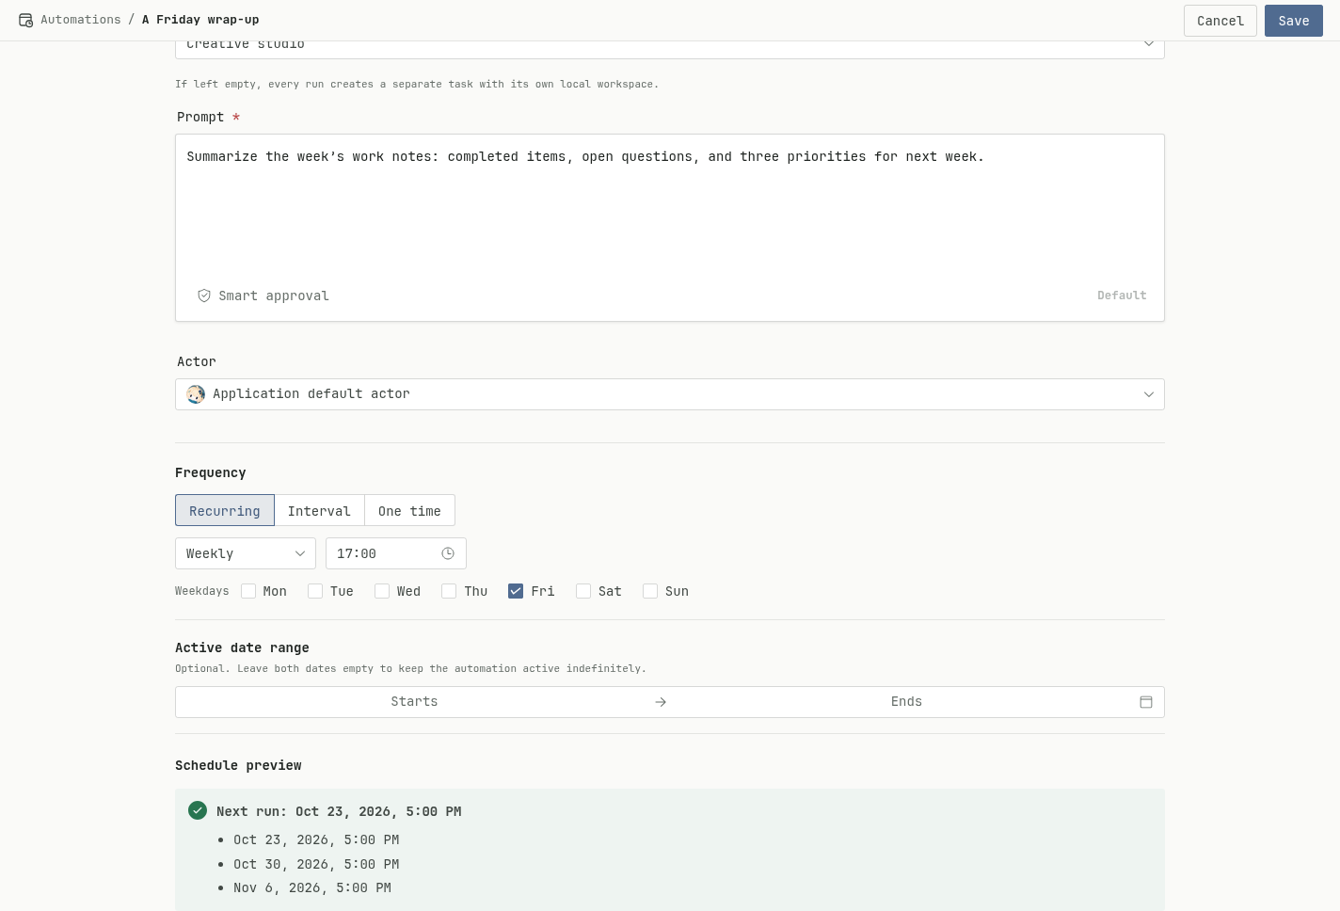The width and height of the screenshot is (1340, 911).
Task: Click the Application default actor avatar icon
Action: click(196, 394)
